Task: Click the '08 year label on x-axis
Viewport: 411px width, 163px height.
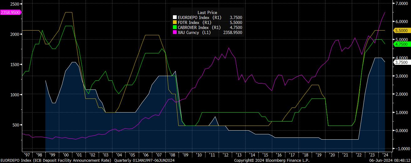Action: coord(173,155)
